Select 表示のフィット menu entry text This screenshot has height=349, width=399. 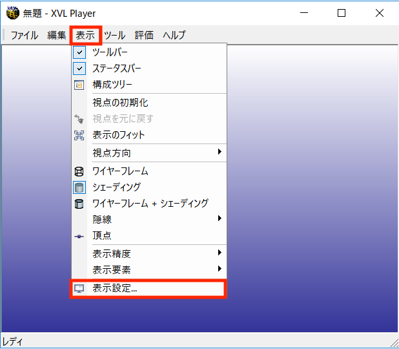click(119, 135)
